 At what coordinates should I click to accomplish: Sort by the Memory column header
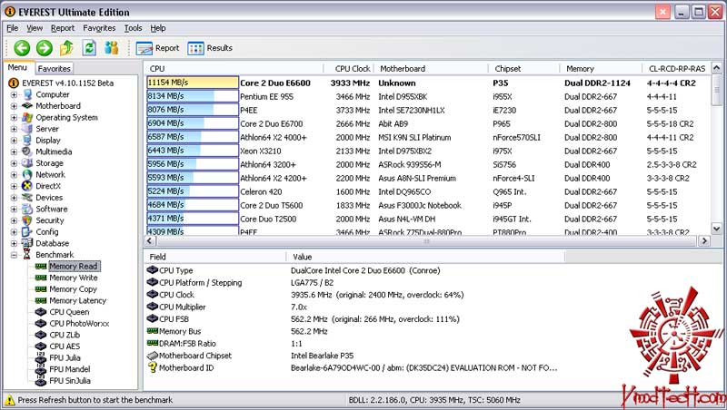coord(601,69)
